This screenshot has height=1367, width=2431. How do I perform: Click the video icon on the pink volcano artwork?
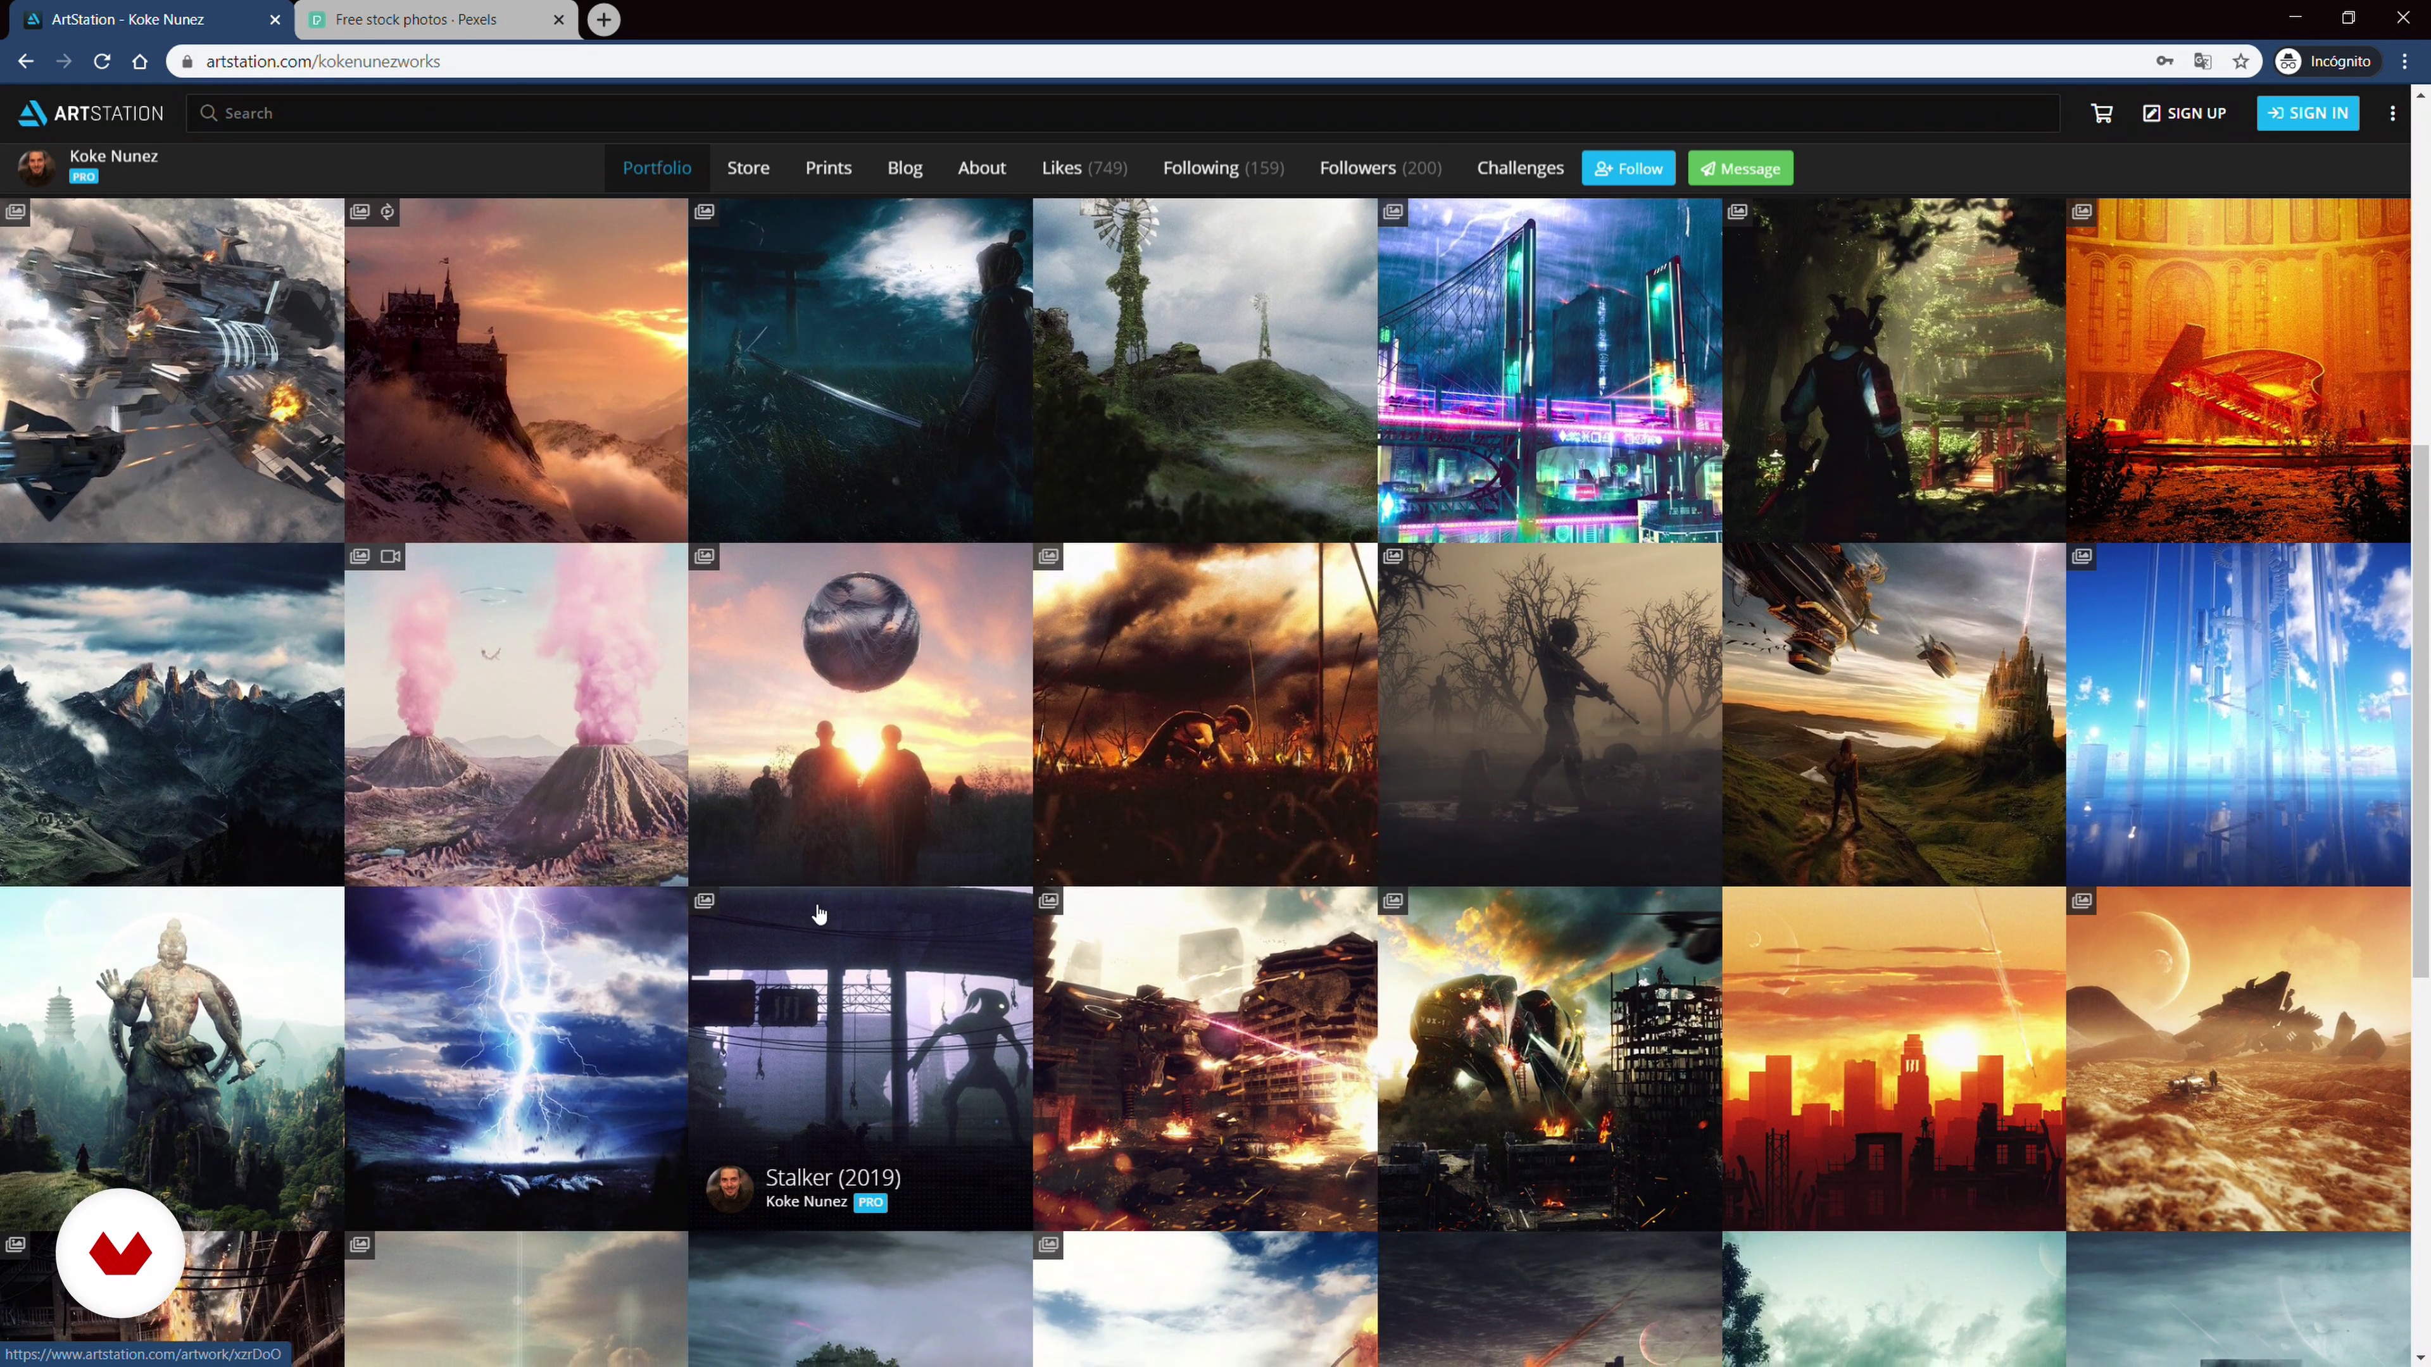[391, 557]
